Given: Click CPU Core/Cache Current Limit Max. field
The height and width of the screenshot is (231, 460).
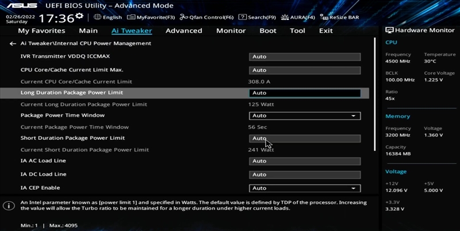Looking at the screenshot, I should [x=305, y=70].
